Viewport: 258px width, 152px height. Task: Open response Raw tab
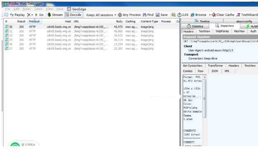(201, 71)
